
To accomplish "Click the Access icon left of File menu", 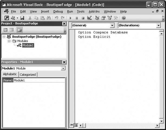I will point(6,11).
